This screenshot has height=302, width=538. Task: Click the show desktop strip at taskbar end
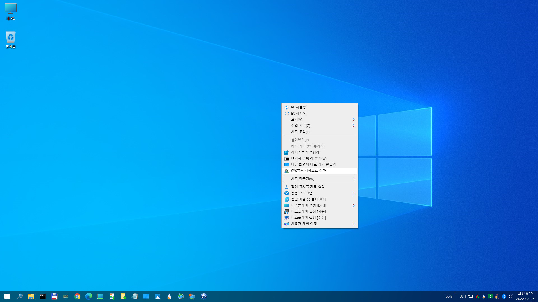point(537,296)
